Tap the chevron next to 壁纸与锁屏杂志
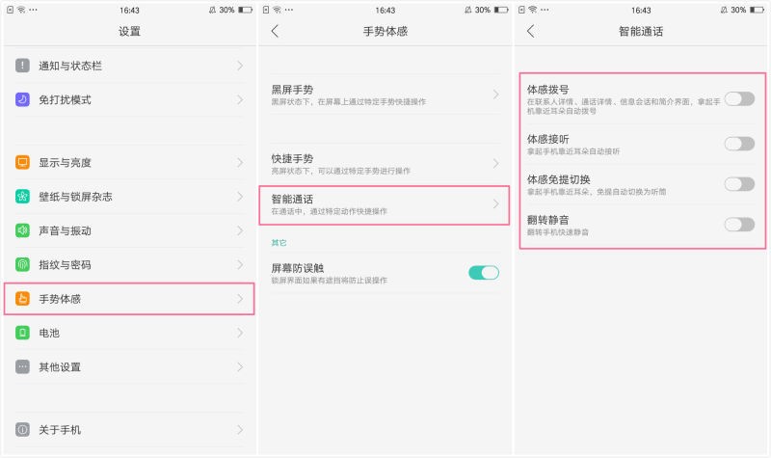Viewport: 771px width, 458px height. pos(240,197)
